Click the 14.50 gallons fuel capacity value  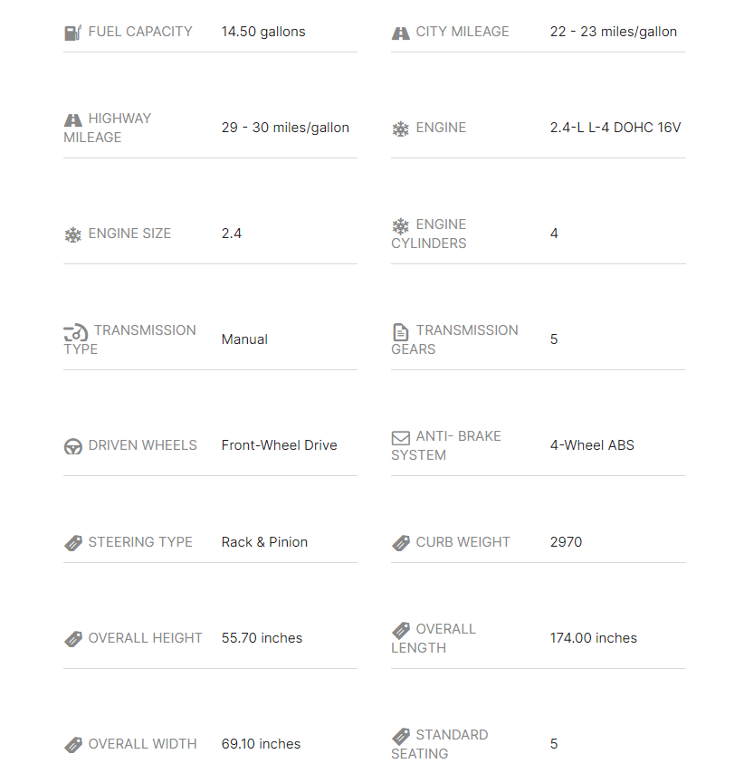[x=263, y=32]
